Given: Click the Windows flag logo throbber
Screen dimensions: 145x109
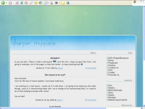Looking at the screenshot, I should pyautogui.click(x=135, y=2).
